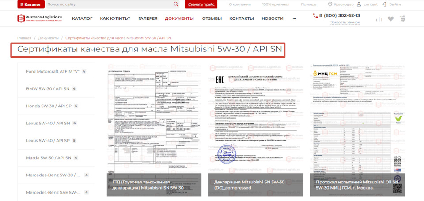
Task: Open the Каталог red button
Action: (x=30, y=4)
